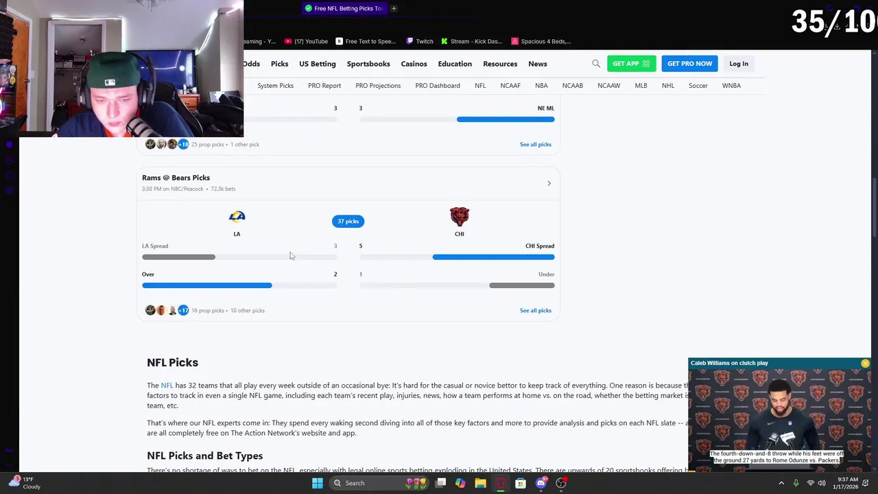This screenshot has width=878, height=494.
Task: Select NCAAB in the league sub-navigation
Action: [x=573, y=86]
